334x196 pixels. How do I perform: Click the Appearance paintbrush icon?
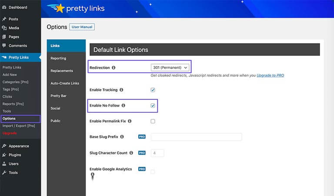click(4, 146)
